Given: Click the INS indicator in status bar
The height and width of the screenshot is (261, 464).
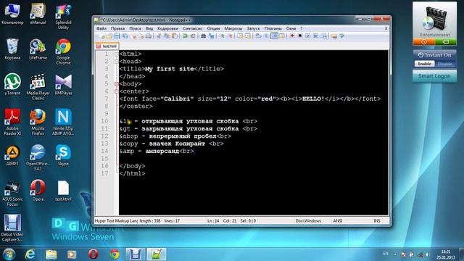Looking at the screenshot, I should pos(377,220).
